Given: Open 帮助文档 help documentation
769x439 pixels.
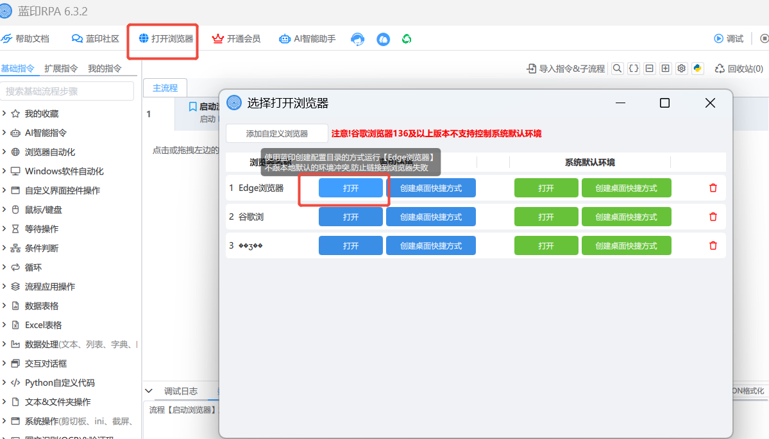Looking at the screenshot, I should [25, 38].
